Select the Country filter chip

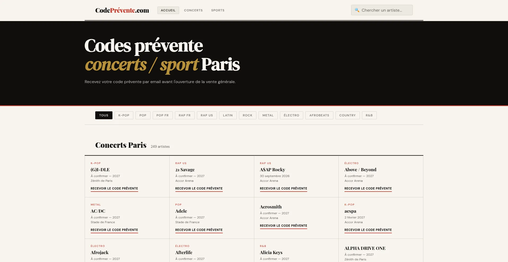[347, 115]
